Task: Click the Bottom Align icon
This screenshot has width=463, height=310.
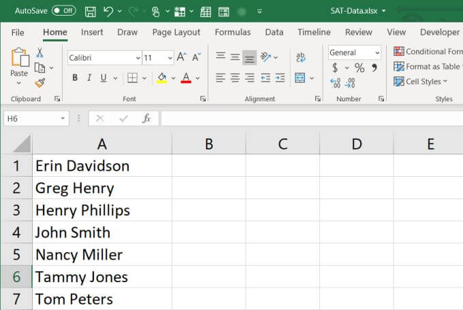Action: tap(249, 57)
